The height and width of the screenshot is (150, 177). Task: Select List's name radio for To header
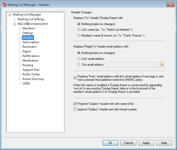click(x=79, y=30)
